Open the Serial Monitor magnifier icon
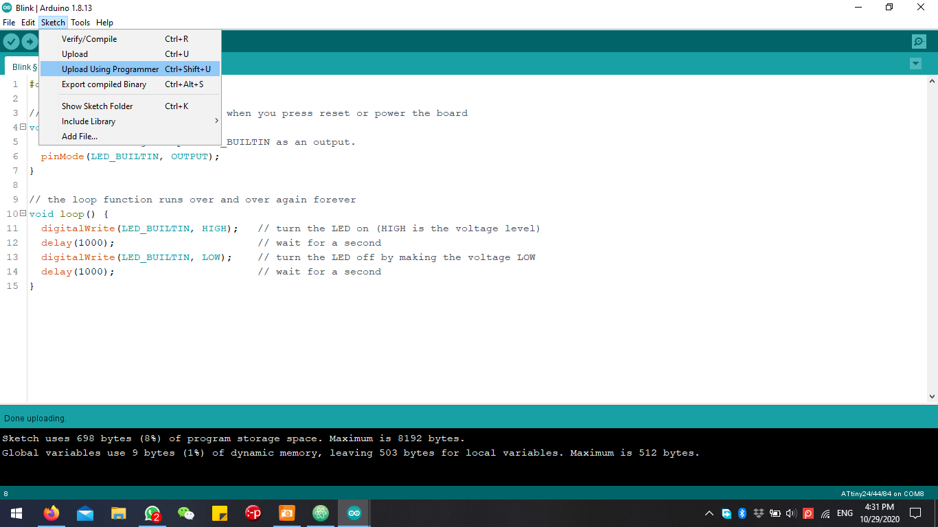The image size is (938, 527). (x=919, y=42)
